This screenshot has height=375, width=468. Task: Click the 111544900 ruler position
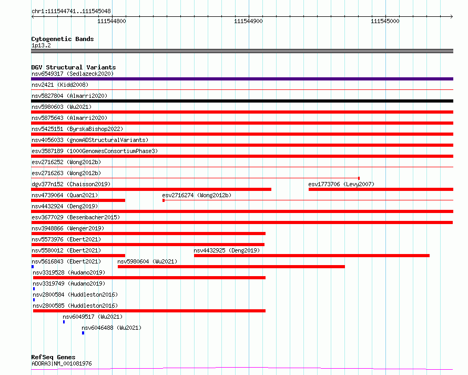click(248, 21)
